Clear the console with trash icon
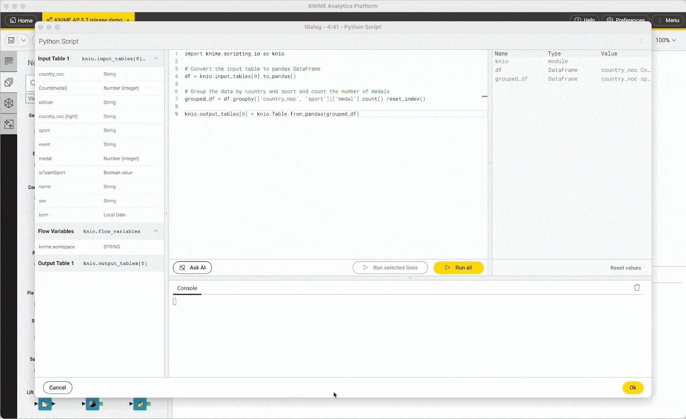 [637, 287]
